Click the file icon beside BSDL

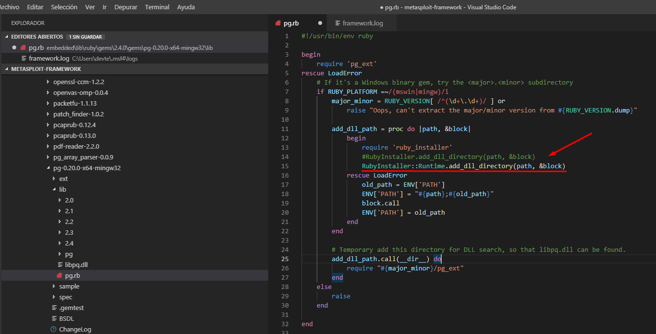click(54, 319)
